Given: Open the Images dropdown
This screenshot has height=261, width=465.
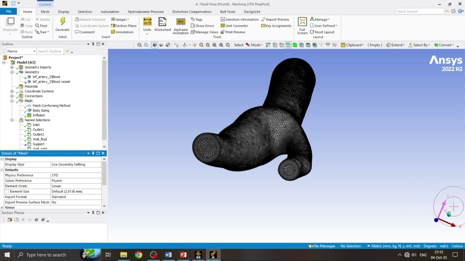Looking at the screenshot, I should click(120, 19).
